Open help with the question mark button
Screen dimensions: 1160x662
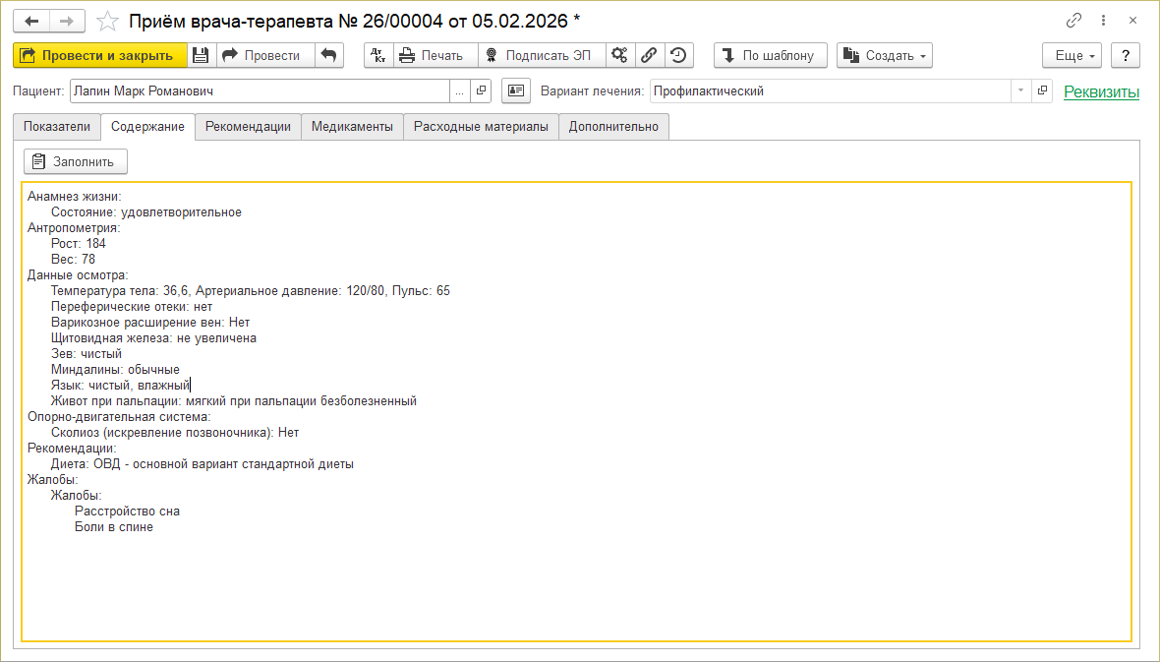pos(1126,55)
